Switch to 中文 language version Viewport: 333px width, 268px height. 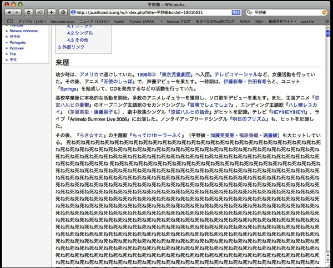13,59
